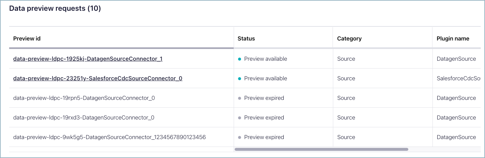Select row ending in DatagenSourceConnector_1234567890123456
Viewport: 485px width, 158px height.
click(x=109, y=137)
